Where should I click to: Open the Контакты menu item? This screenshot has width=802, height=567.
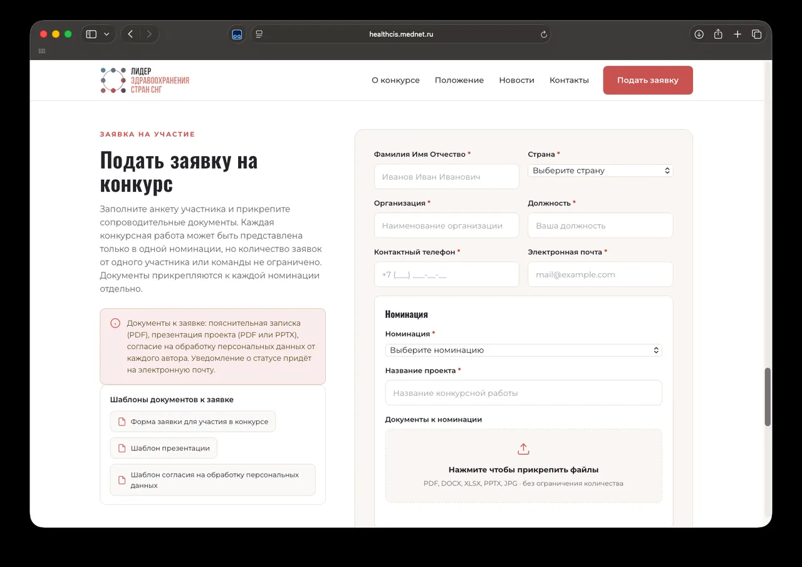tap(569, 80)
